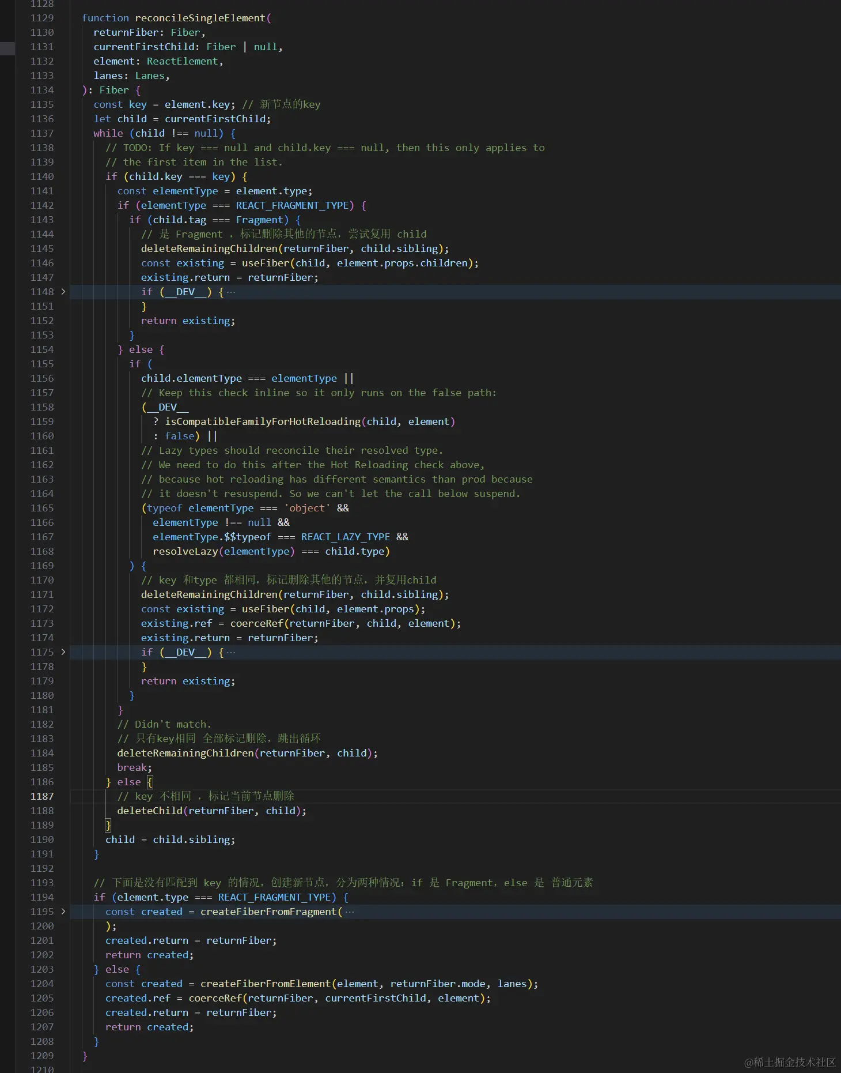Click 'child = child.sibling;' on line 1190
This screenshot has width=841, height=1073.
(171, 839)
